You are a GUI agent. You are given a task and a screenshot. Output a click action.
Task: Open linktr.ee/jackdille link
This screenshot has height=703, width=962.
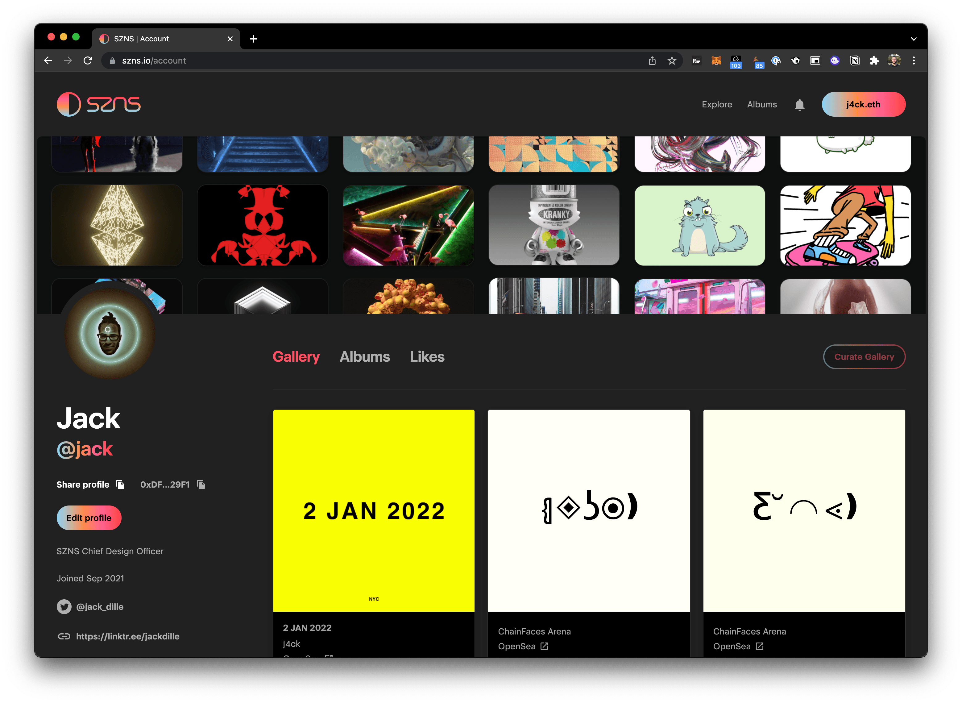pos(128,637)
